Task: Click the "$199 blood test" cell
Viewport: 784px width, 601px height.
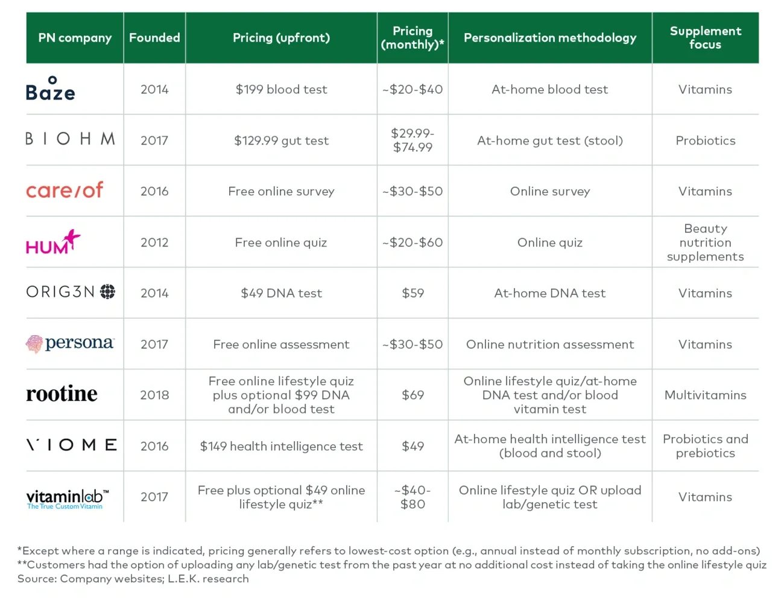Action: [281, 90]
